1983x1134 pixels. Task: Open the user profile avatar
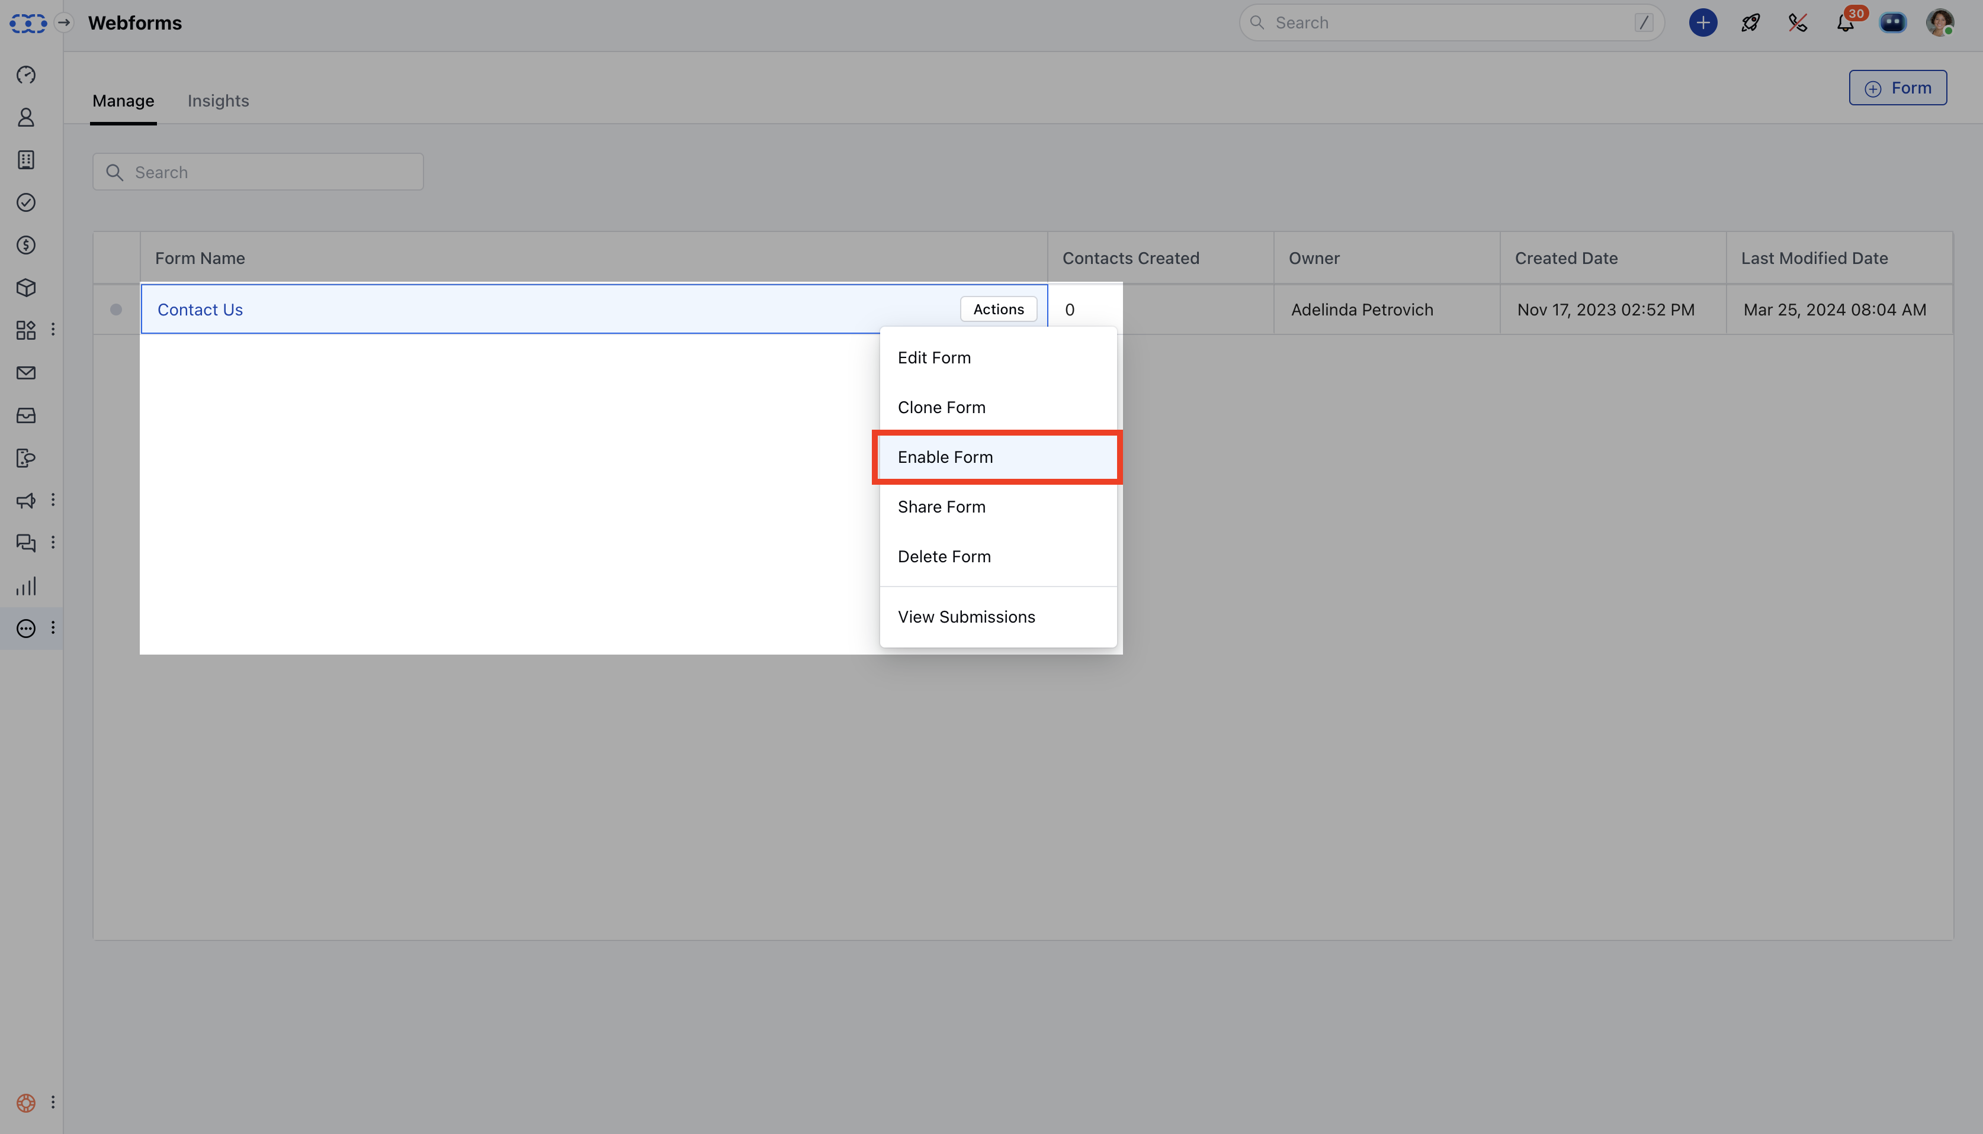tap(1939, 22)
